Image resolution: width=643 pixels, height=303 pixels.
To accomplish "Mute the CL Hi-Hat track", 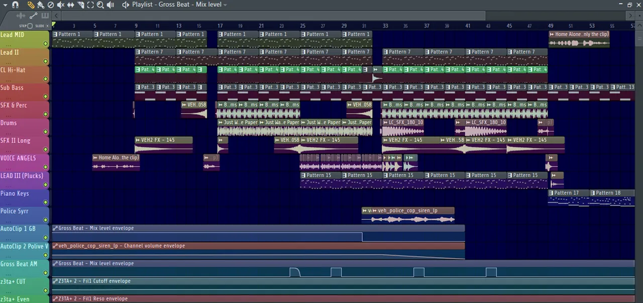I will tap(46, 79).
